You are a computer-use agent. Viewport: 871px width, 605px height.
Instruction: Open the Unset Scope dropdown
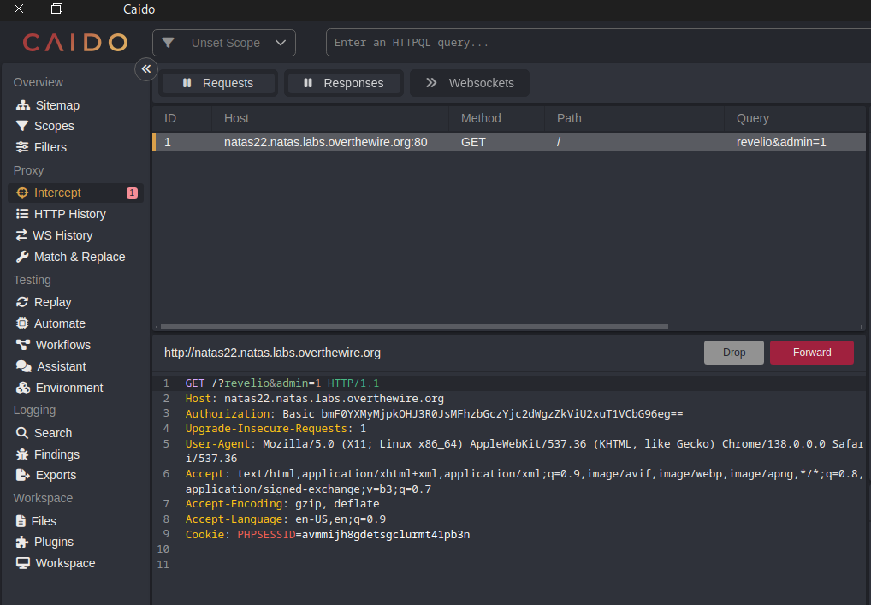(x=224, y=43)
